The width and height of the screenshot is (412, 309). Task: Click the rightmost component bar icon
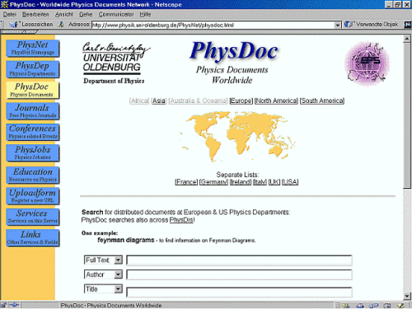400,305
